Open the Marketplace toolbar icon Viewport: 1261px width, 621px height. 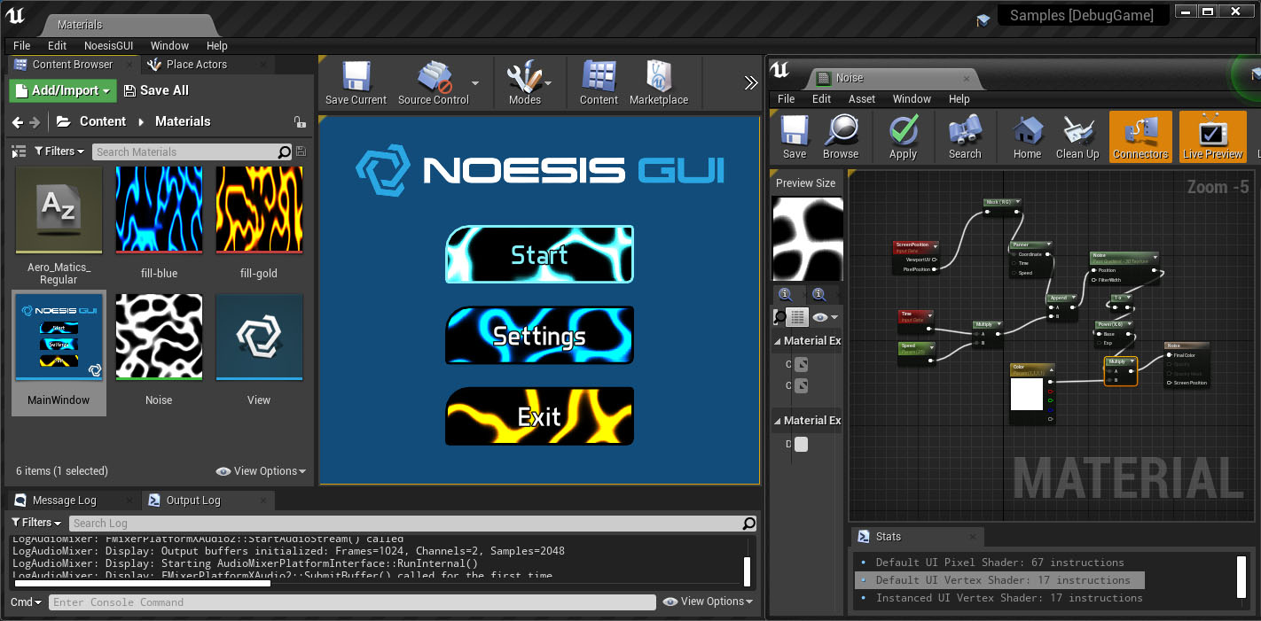(x=659, y=77)
